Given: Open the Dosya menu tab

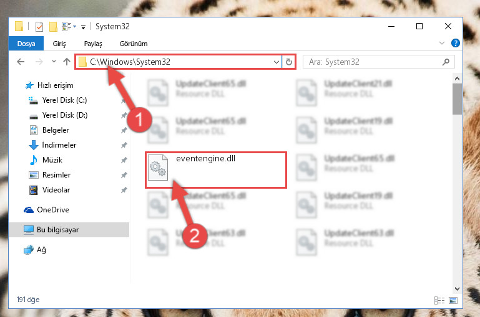Looking at the screenshot, I should tap(26, 44).
